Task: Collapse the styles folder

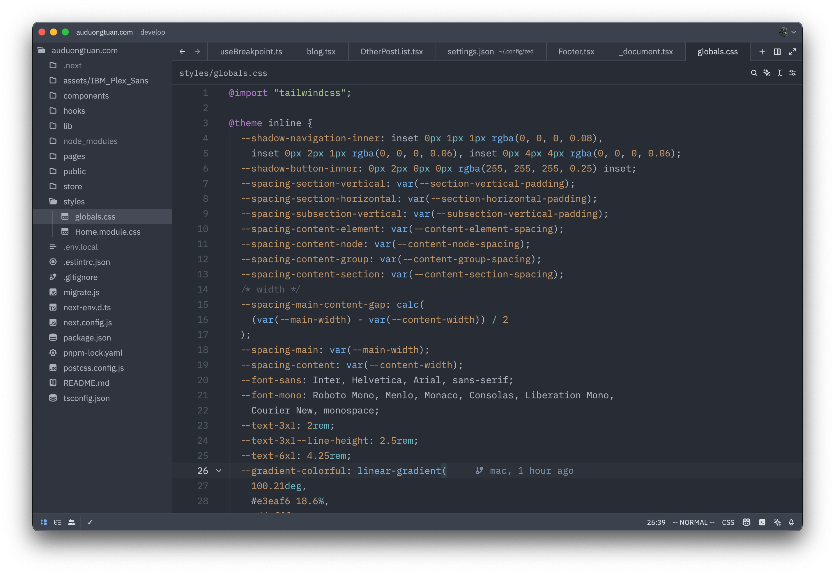Action: [x=102, y=202]
